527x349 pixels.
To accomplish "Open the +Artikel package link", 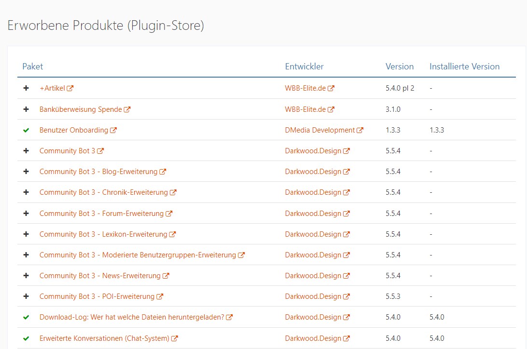I will coord(52,88).
